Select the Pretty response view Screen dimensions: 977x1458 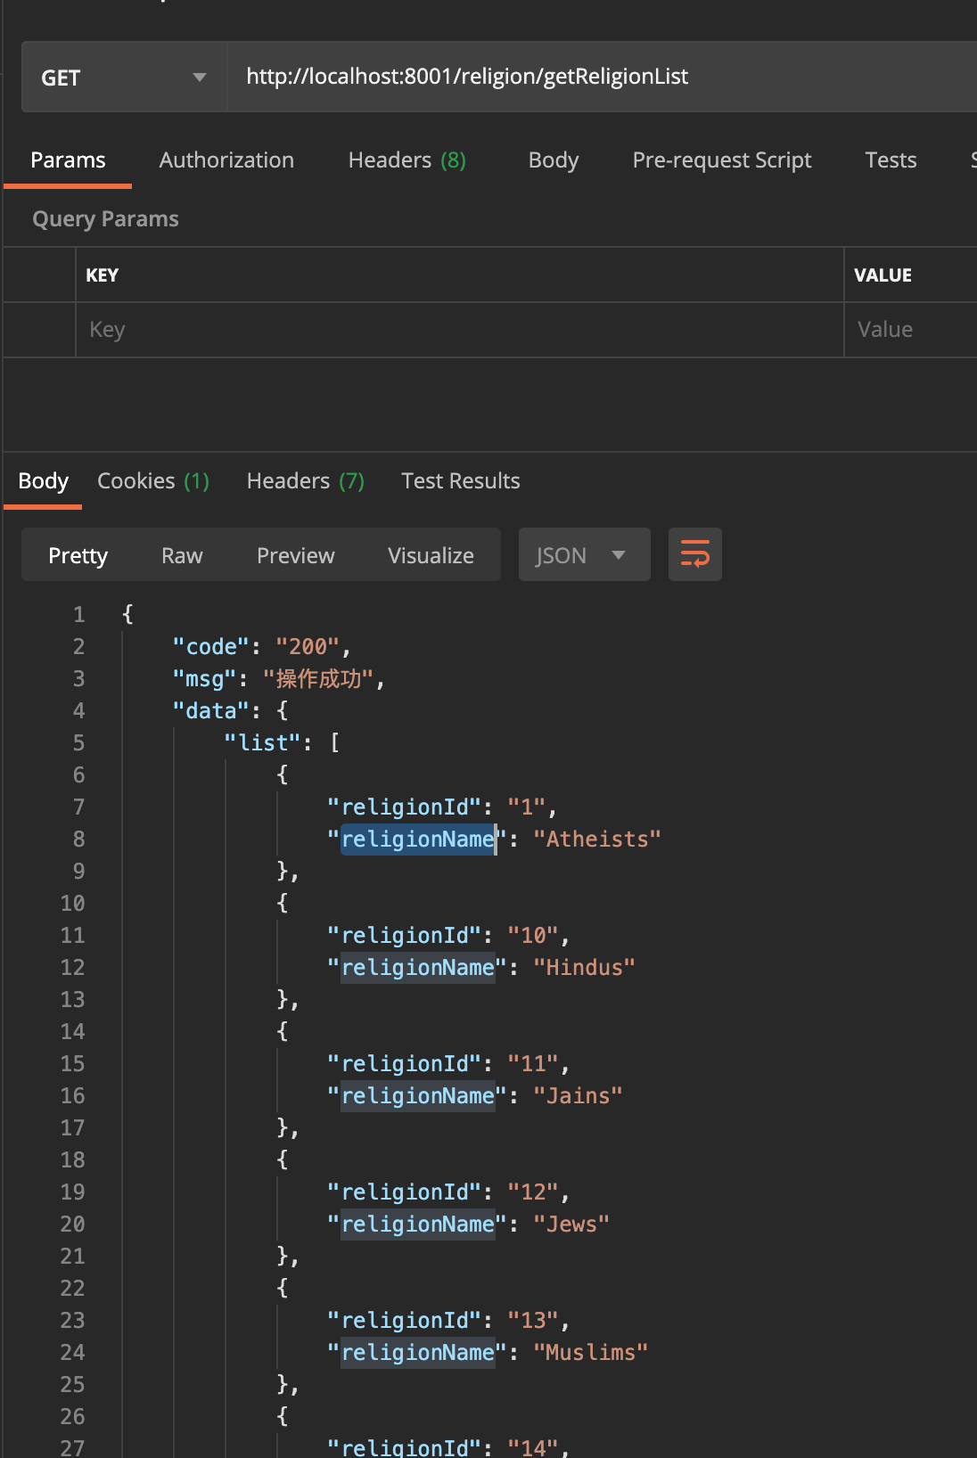[x=78, y=555]
